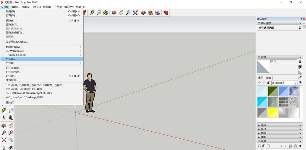This screenshot has width=306, height=150.
Task: Activate the Zoom Window tool in left toolbar
Action: tap(11, 133)
